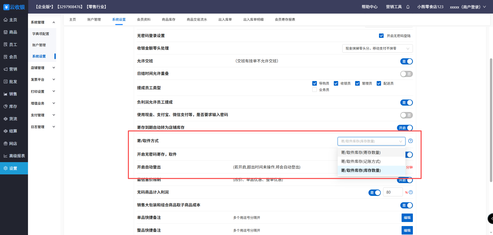Click the help icon beside 寄/取件方式 dropdown

411,141
